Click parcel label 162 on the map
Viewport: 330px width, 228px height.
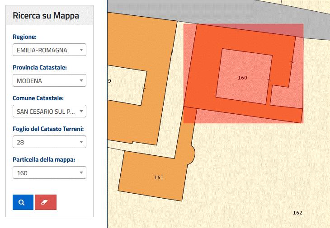tap(297, 213)
